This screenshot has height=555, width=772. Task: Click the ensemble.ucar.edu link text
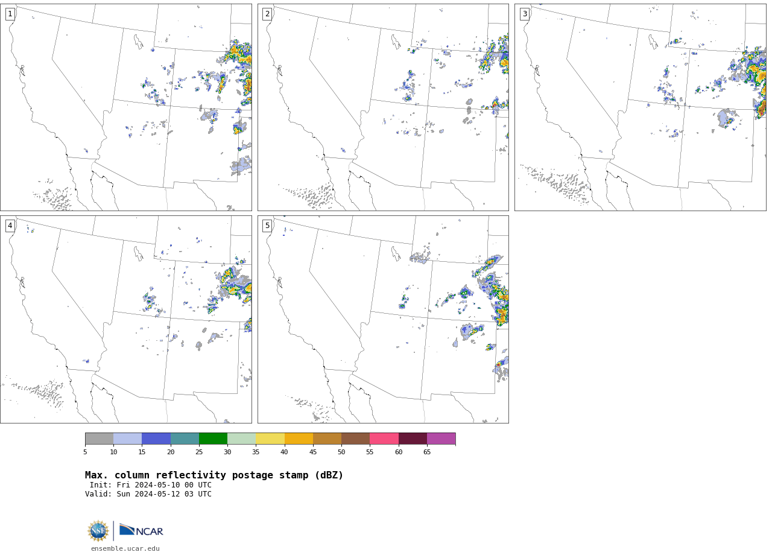tap(125, 548)
